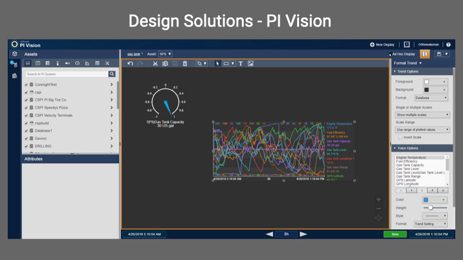Screen dimensions: 463x260
Task: Click the Arrange objects icon
Action: 199,64
